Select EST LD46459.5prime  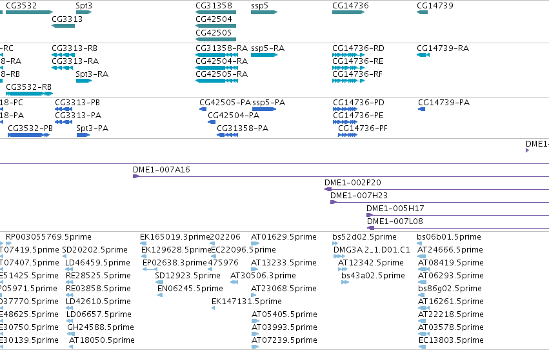tap(69, 269)
